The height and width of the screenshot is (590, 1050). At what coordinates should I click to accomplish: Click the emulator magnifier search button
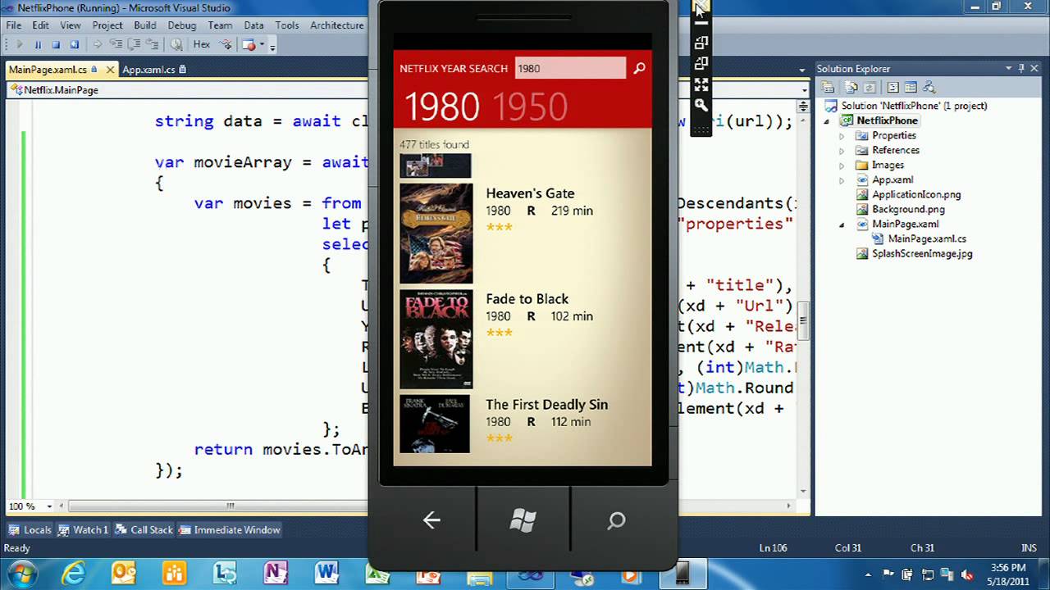tap(639, 68)
